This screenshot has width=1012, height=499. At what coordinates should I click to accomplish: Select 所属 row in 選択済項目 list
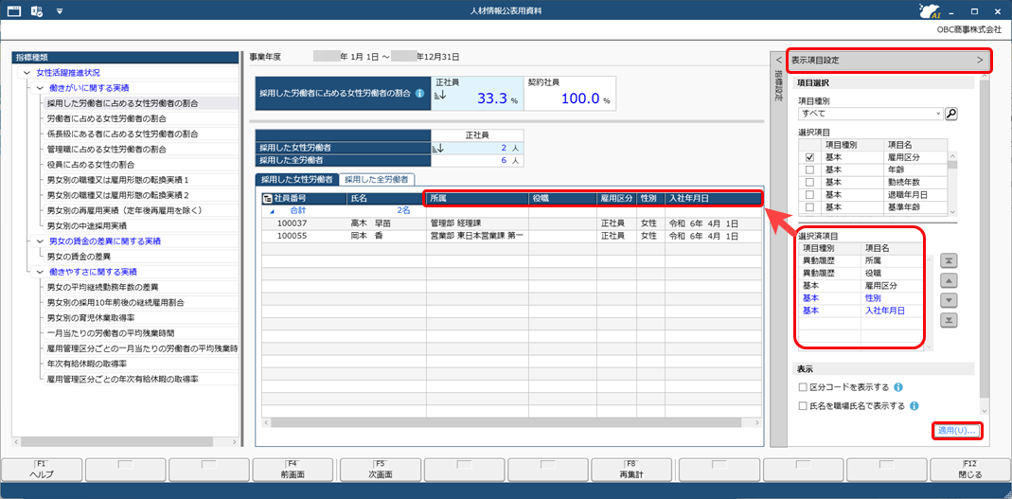pyautogui.click(x=861, y=260)
